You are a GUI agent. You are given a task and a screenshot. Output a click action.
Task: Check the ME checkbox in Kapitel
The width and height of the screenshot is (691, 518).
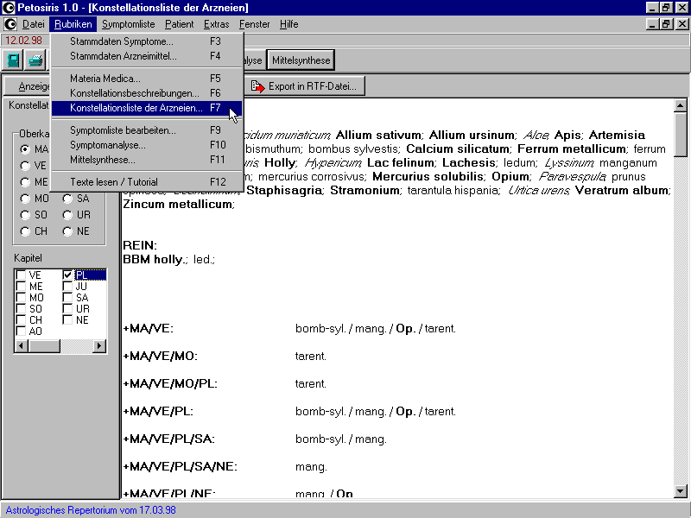pyautogui.click(x=21, y=287)
